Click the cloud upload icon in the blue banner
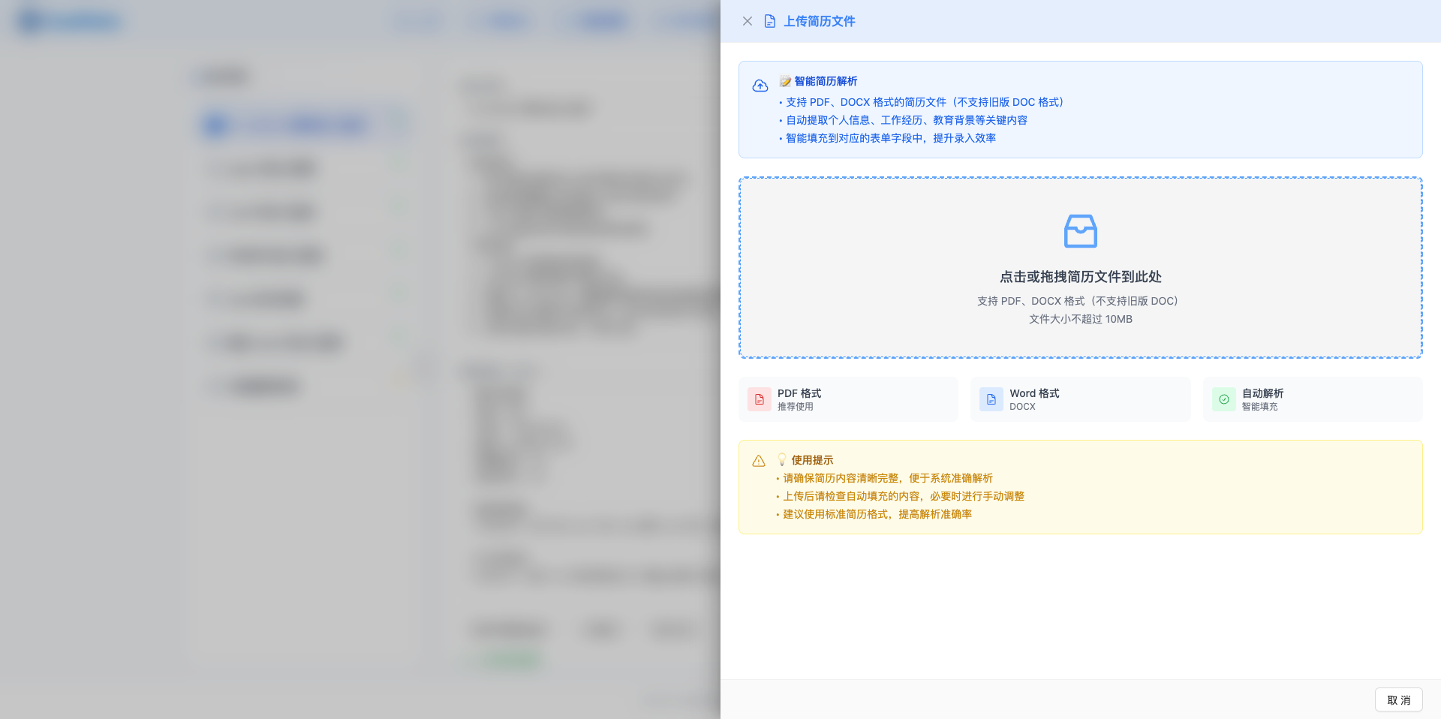 [760, 86]
